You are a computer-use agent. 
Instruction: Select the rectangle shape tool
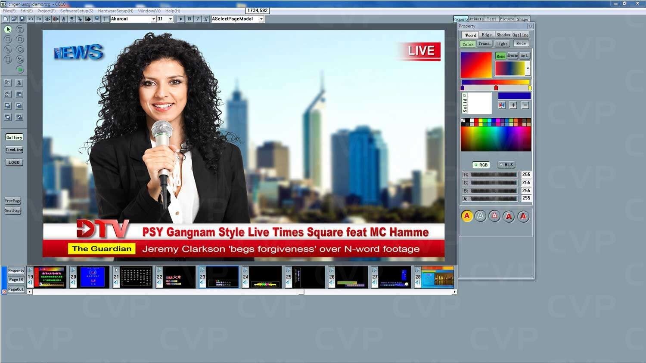click(8, 39)
